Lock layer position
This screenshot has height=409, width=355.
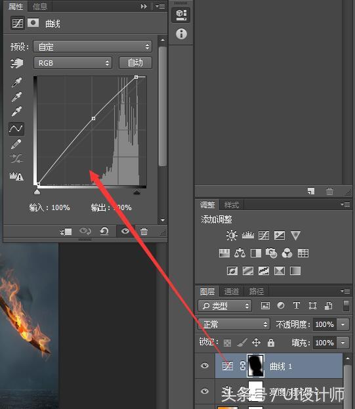pyautogui.click(x=256, y=343)
